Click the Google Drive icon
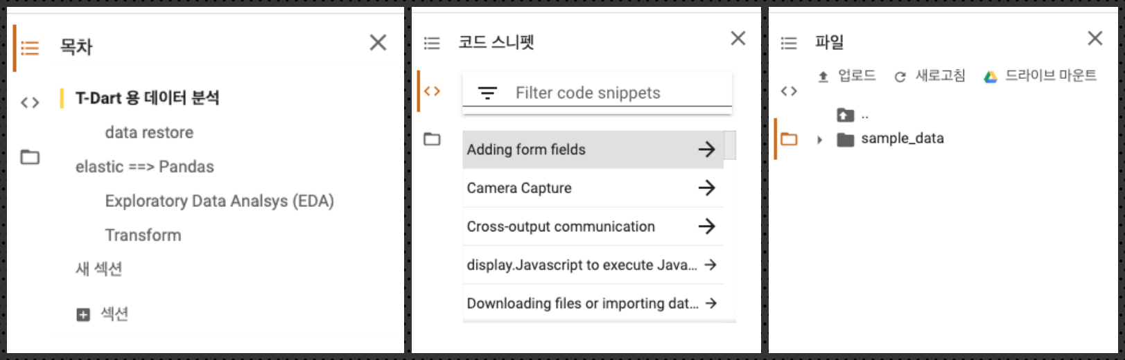This screenshot has height=360, width=1125. [x=991, y=77]
